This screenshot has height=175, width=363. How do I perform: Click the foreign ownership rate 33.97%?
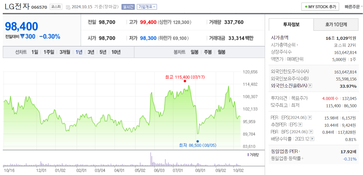pos(348,86)
